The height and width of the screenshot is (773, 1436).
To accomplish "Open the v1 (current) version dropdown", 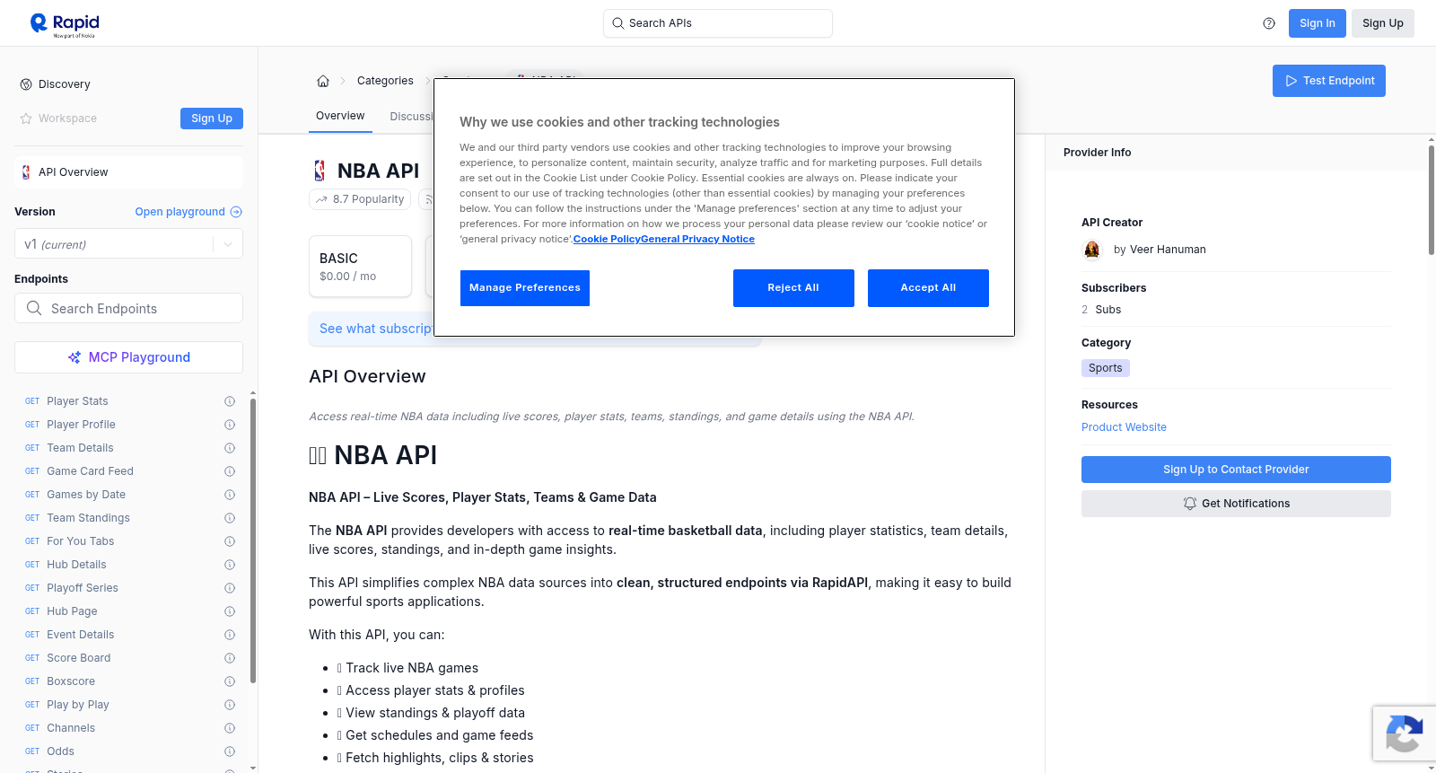I will tap(128, 244).
